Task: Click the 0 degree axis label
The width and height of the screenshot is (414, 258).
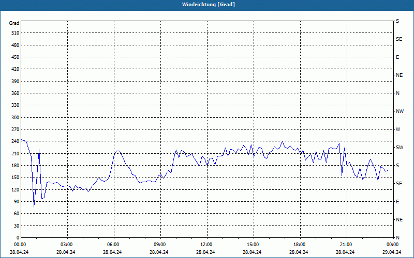Action: [x=18, y=238]
